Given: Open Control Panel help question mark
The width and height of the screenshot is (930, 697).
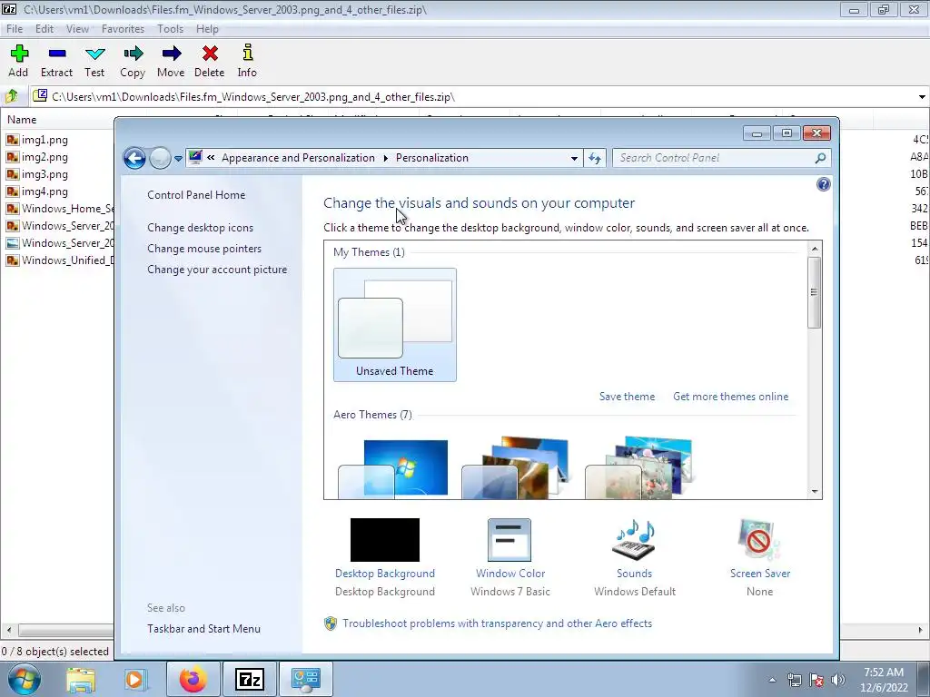Looking at the screenshot, I should 823,184.
